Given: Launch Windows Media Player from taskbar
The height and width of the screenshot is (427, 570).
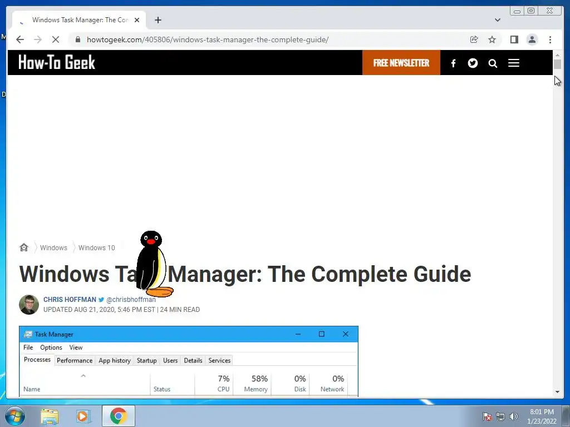Looking at the screenshot, I should (x=83, y=416).
